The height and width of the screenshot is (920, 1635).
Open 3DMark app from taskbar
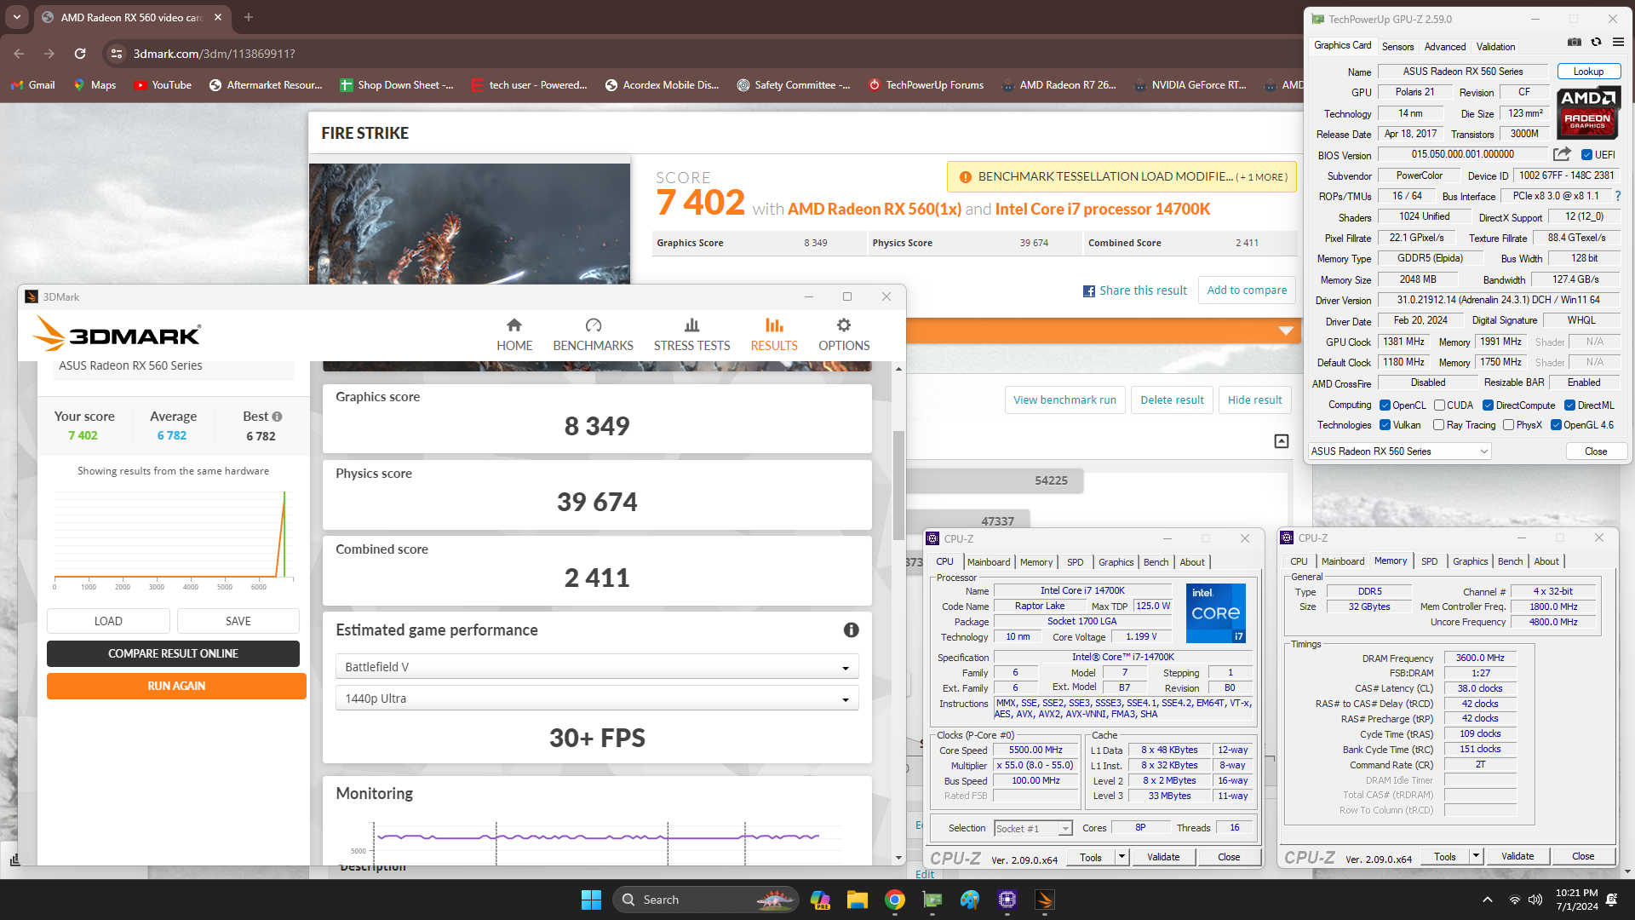[1045, 900]
